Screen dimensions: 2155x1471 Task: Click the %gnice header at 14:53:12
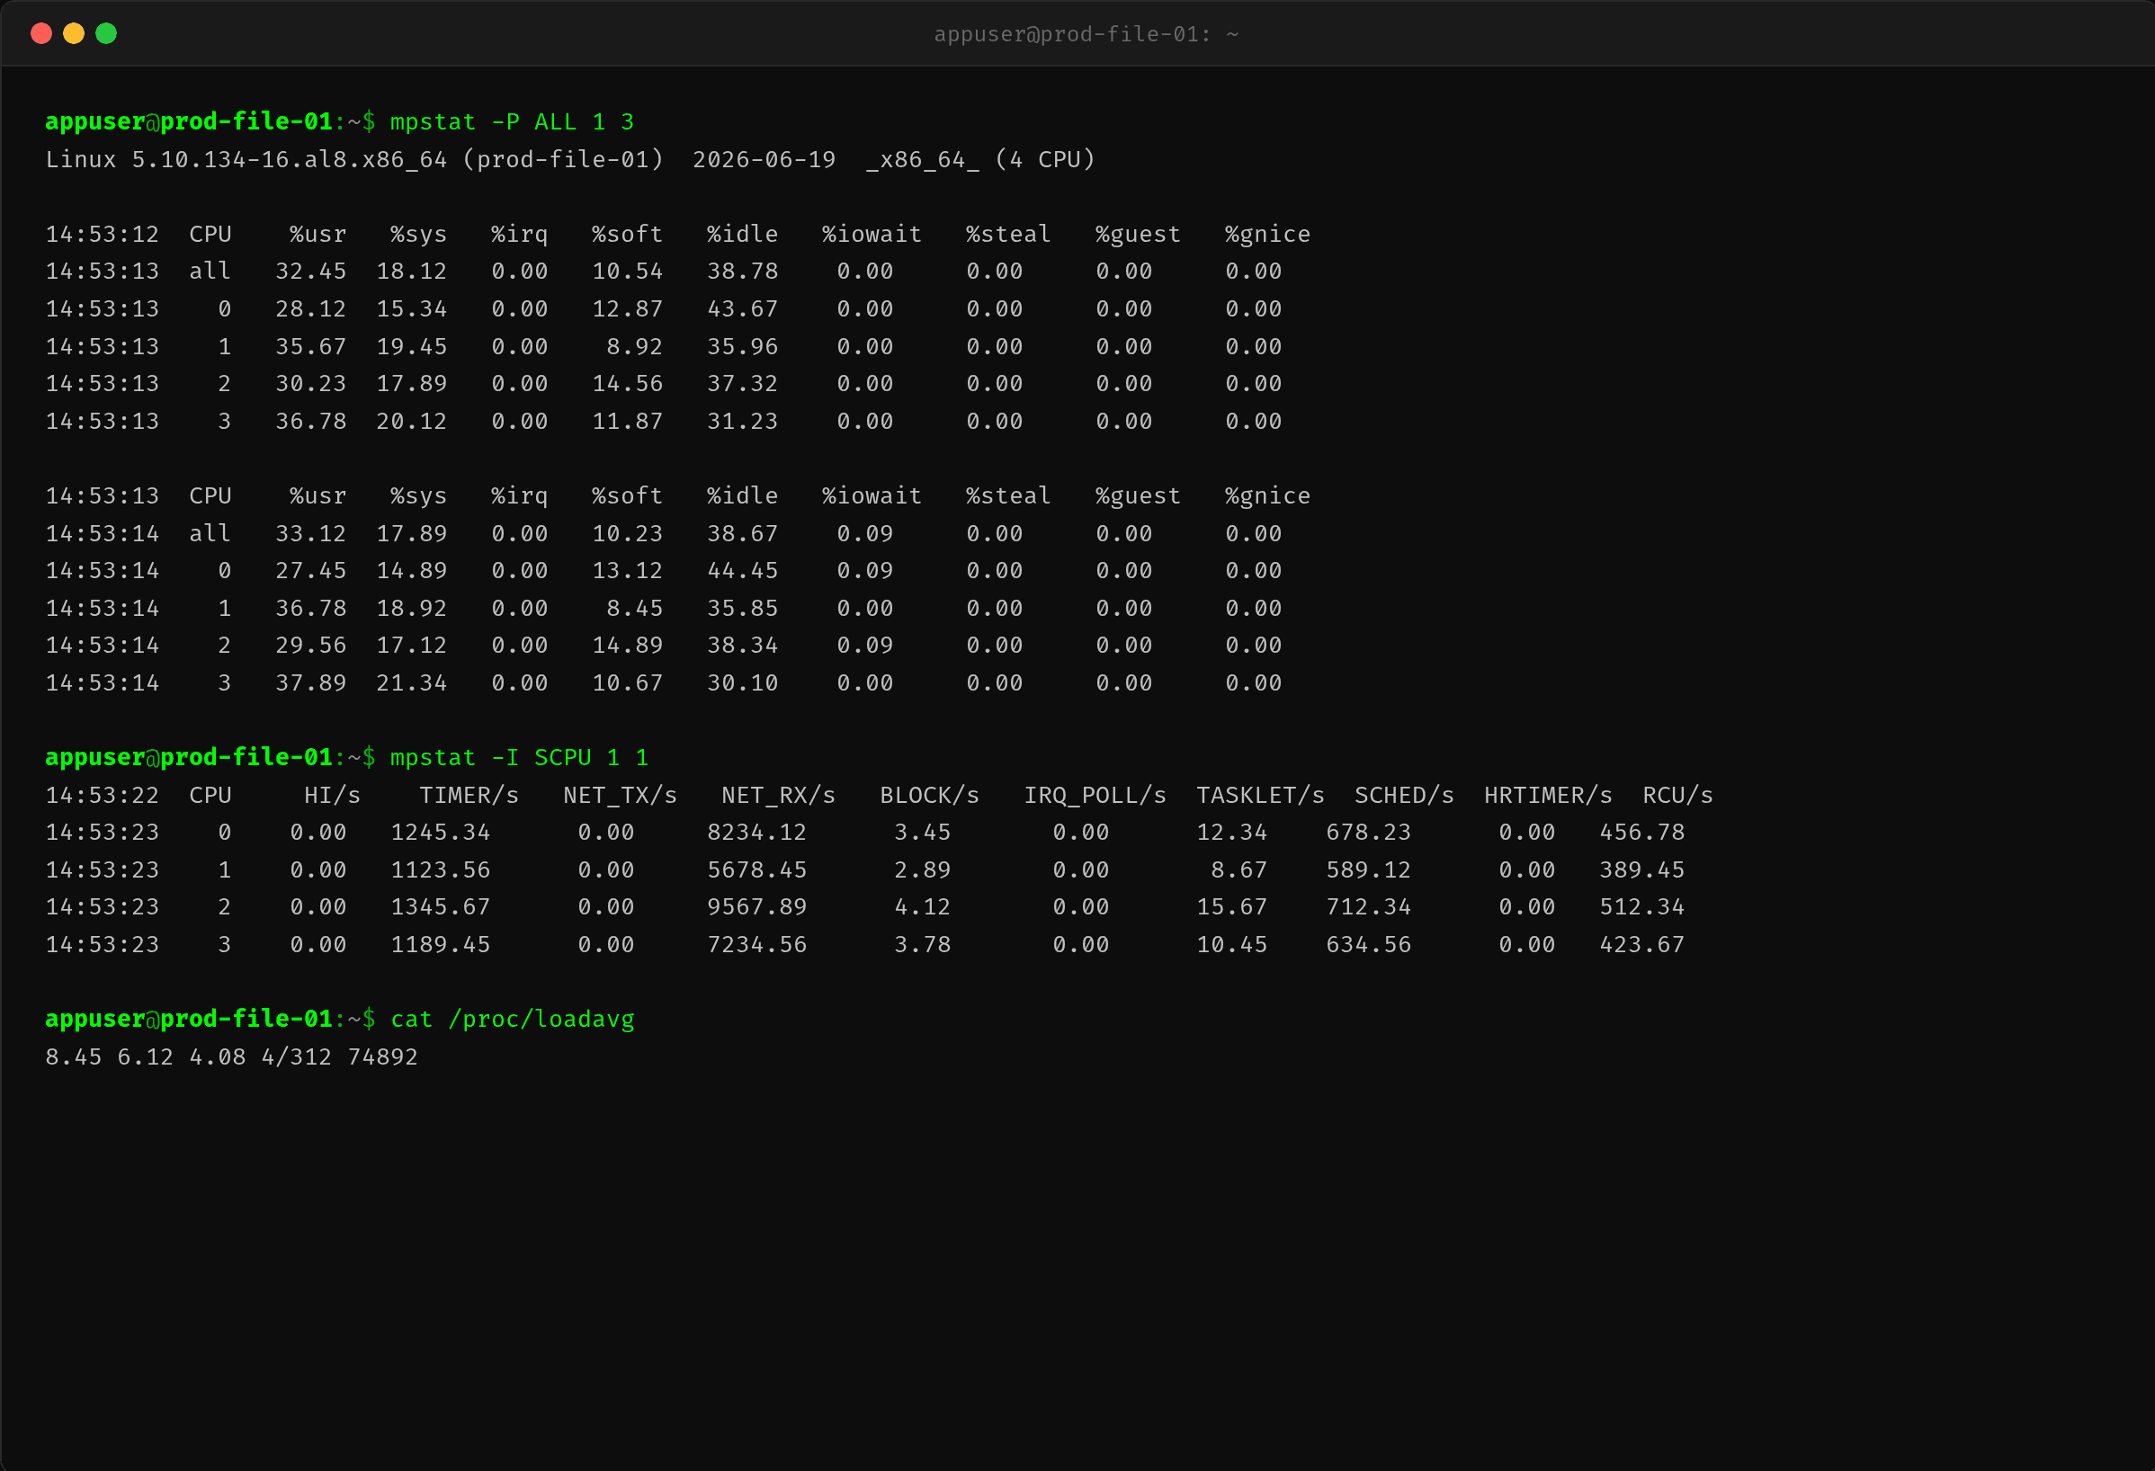tap(1266, 235)
